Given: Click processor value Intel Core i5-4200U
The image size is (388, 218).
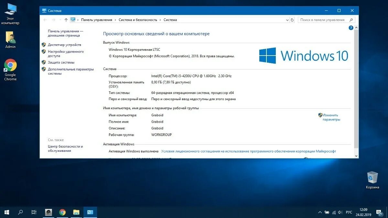Looking at the screenshot, I should tap(191, 76).
